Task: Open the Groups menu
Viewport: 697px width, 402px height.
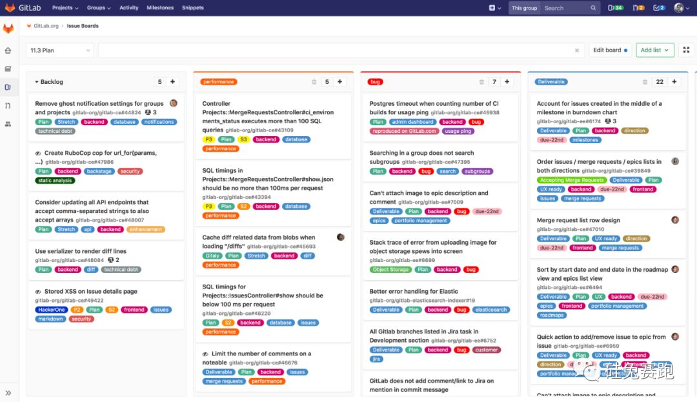Action: click(99, 8)
